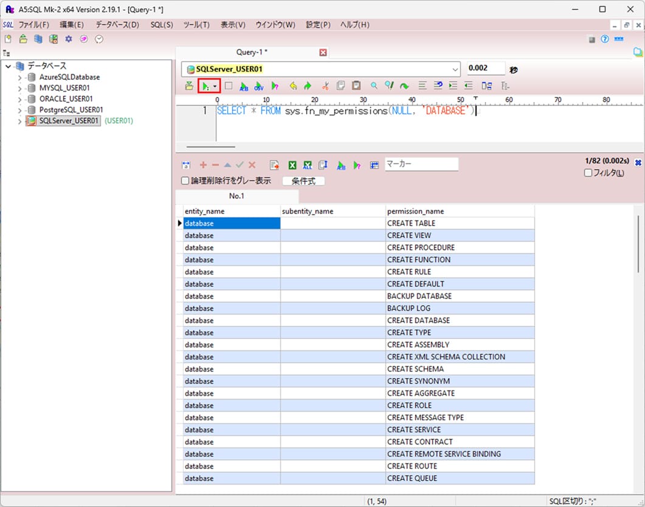The width and height of the screenshot is (645, 507).
Task: Click the magnifier search icon in editor toolbar
Action: pos(374,86)
